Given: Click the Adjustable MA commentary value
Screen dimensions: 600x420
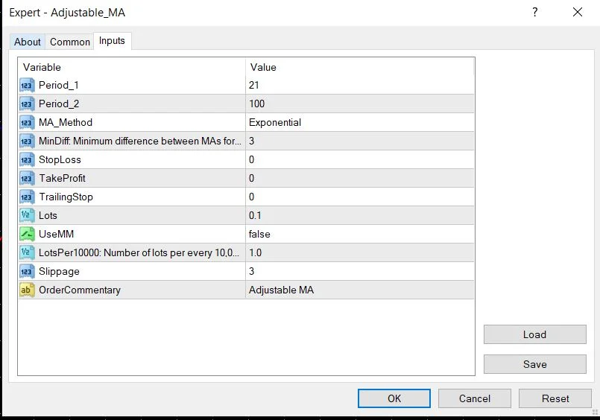Looking at the screenshot, I should coord(359,290).
